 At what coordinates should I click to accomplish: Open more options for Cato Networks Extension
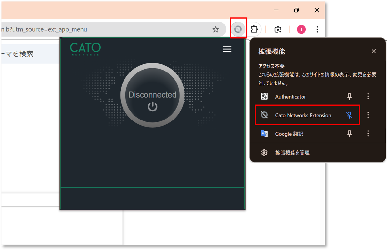368,115
